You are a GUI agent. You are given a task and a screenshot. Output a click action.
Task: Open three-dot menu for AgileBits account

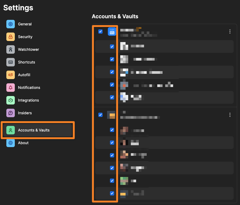pos(230,31)
